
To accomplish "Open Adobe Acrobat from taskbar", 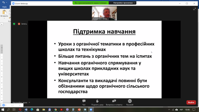I will [62, 110].
